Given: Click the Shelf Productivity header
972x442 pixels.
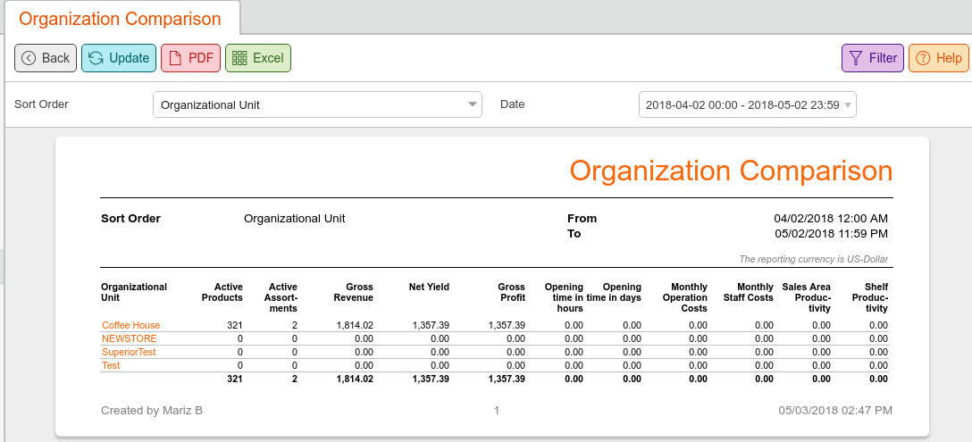Looking at the screenshot, I should coord(870,297).
